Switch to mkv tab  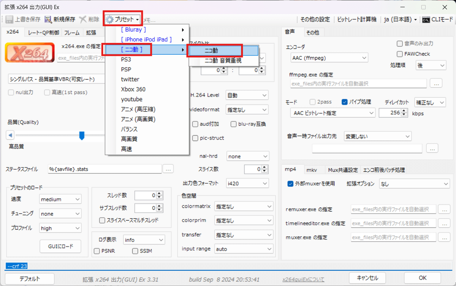pyautogui.click(x=312, y=170)
